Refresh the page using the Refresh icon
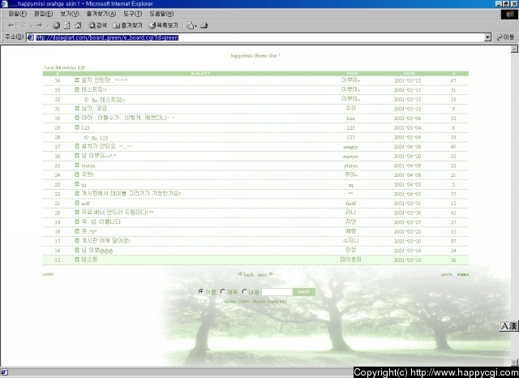 pyautogui.click(x=67, y=25)
